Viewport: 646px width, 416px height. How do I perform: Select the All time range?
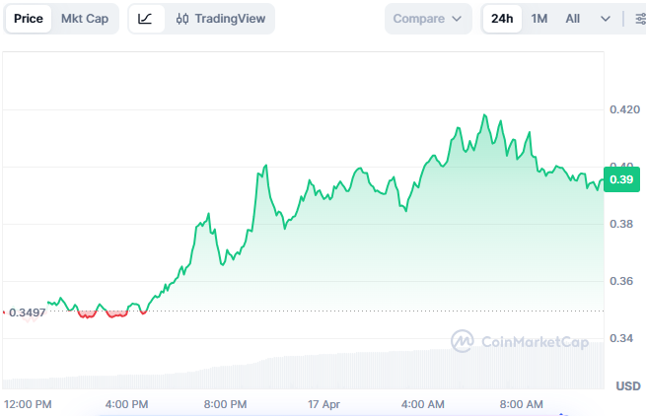tap(573, 19)
